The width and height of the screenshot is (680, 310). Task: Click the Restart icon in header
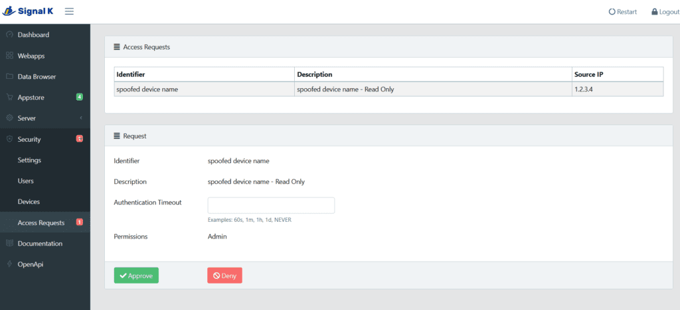tap(612, 12)
